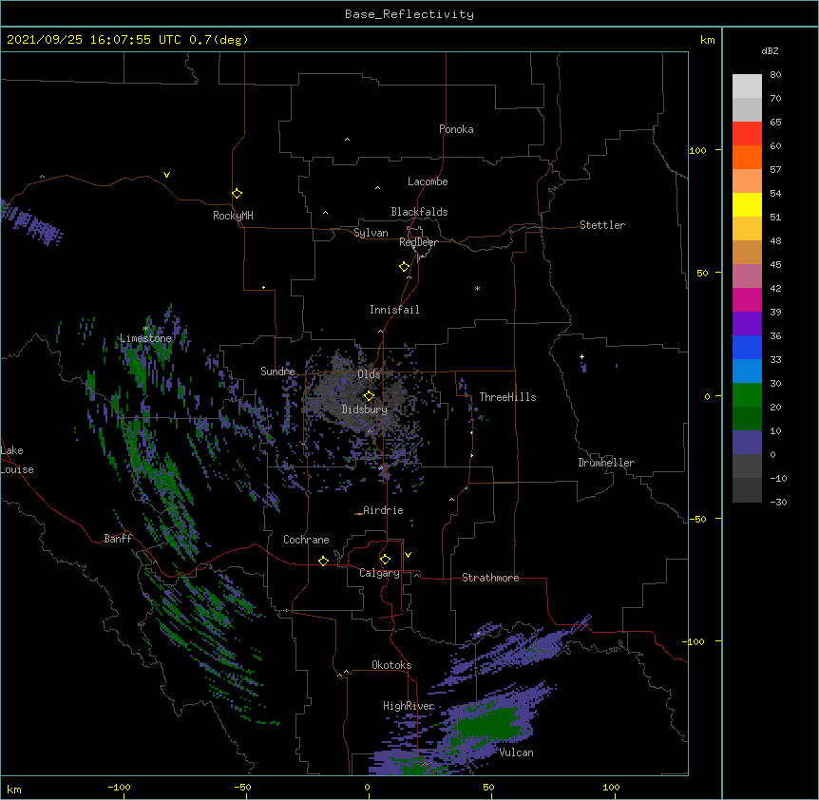Select the white plus marker north of Drumheller

point(581,356)
